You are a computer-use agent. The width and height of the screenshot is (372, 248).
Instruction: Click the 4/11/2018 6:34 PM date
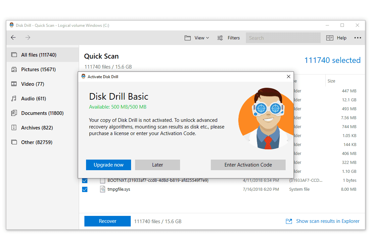[261, 180]
